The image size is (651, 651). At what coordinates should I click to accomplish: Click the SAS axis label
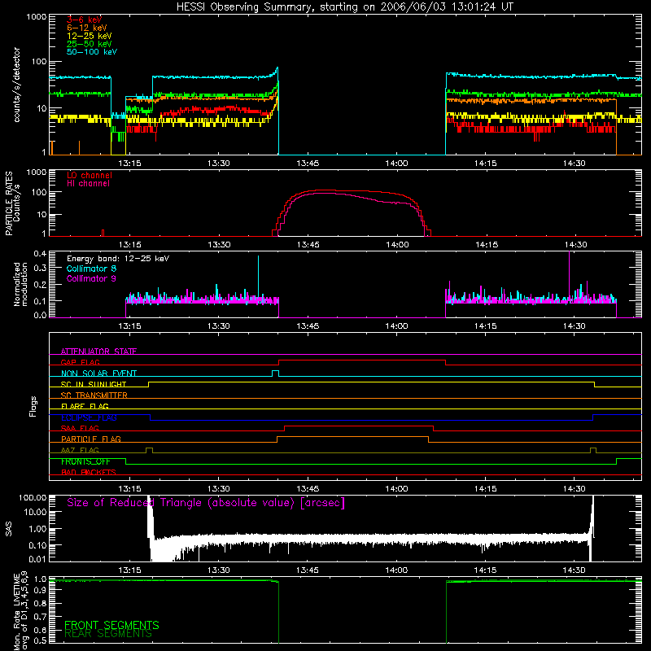tap(9, 529)
